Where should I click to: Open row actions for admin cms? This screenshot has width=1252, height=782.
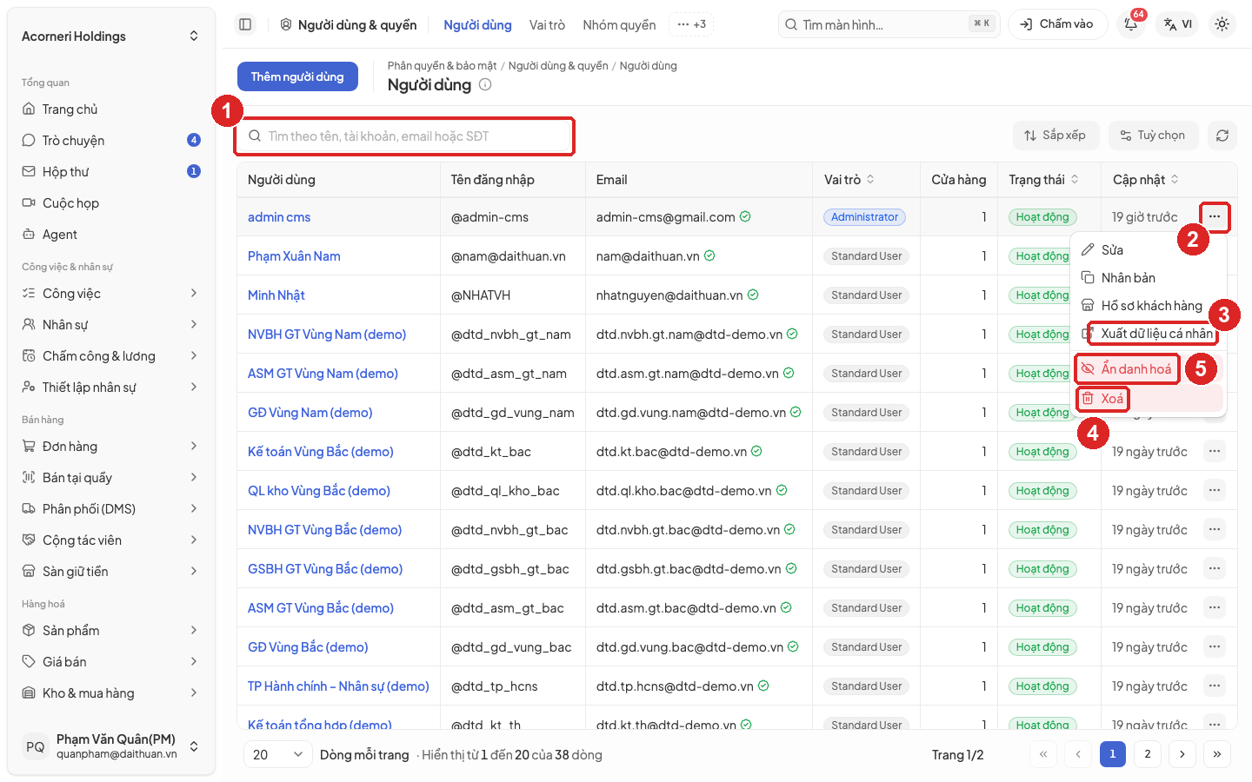(1215, 216)
